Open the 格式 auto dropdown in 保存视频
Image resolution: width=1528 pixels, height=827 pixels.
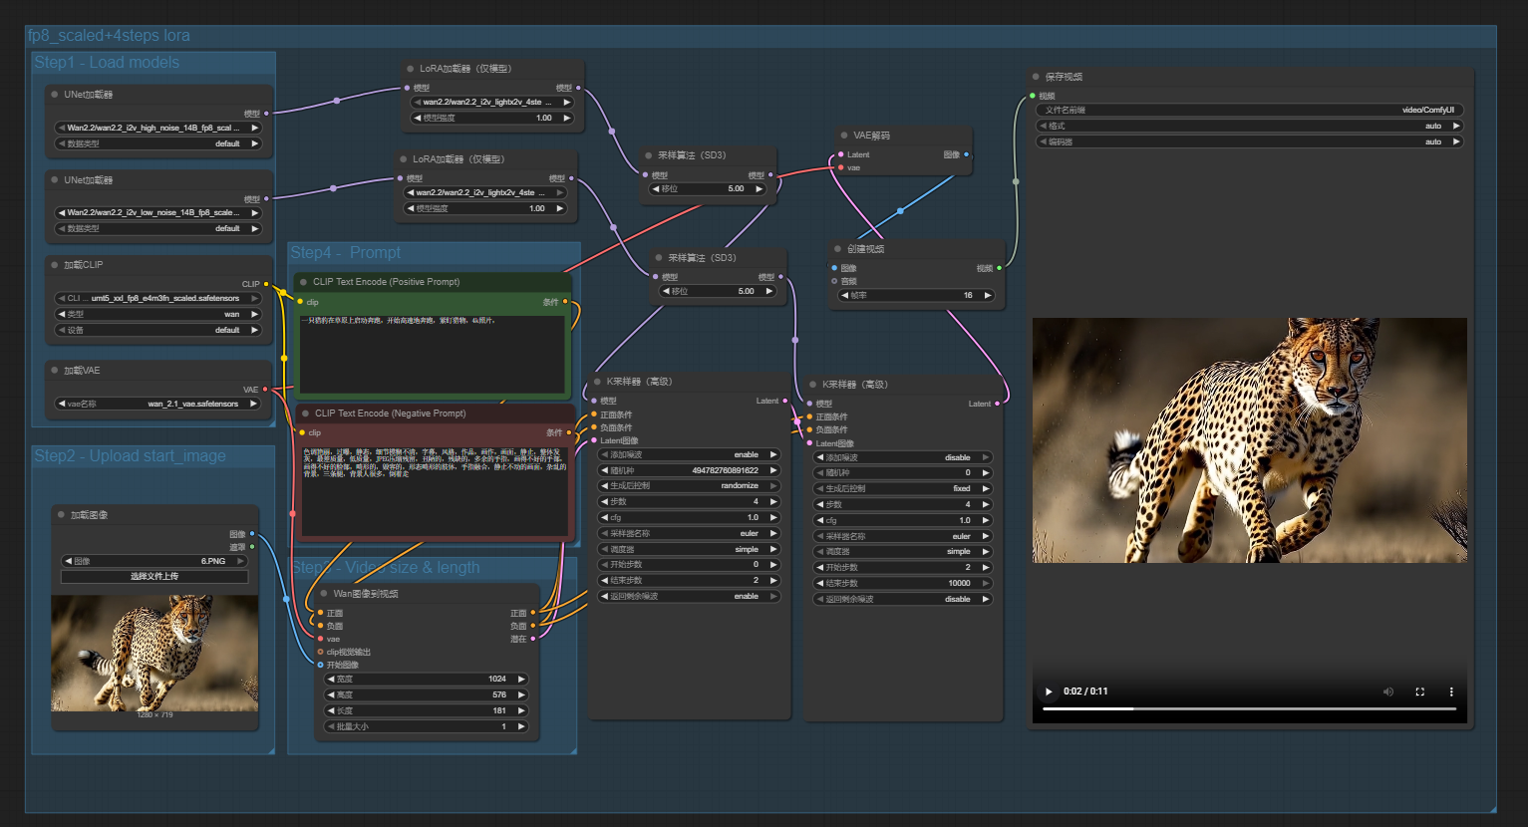point(1250,126)
